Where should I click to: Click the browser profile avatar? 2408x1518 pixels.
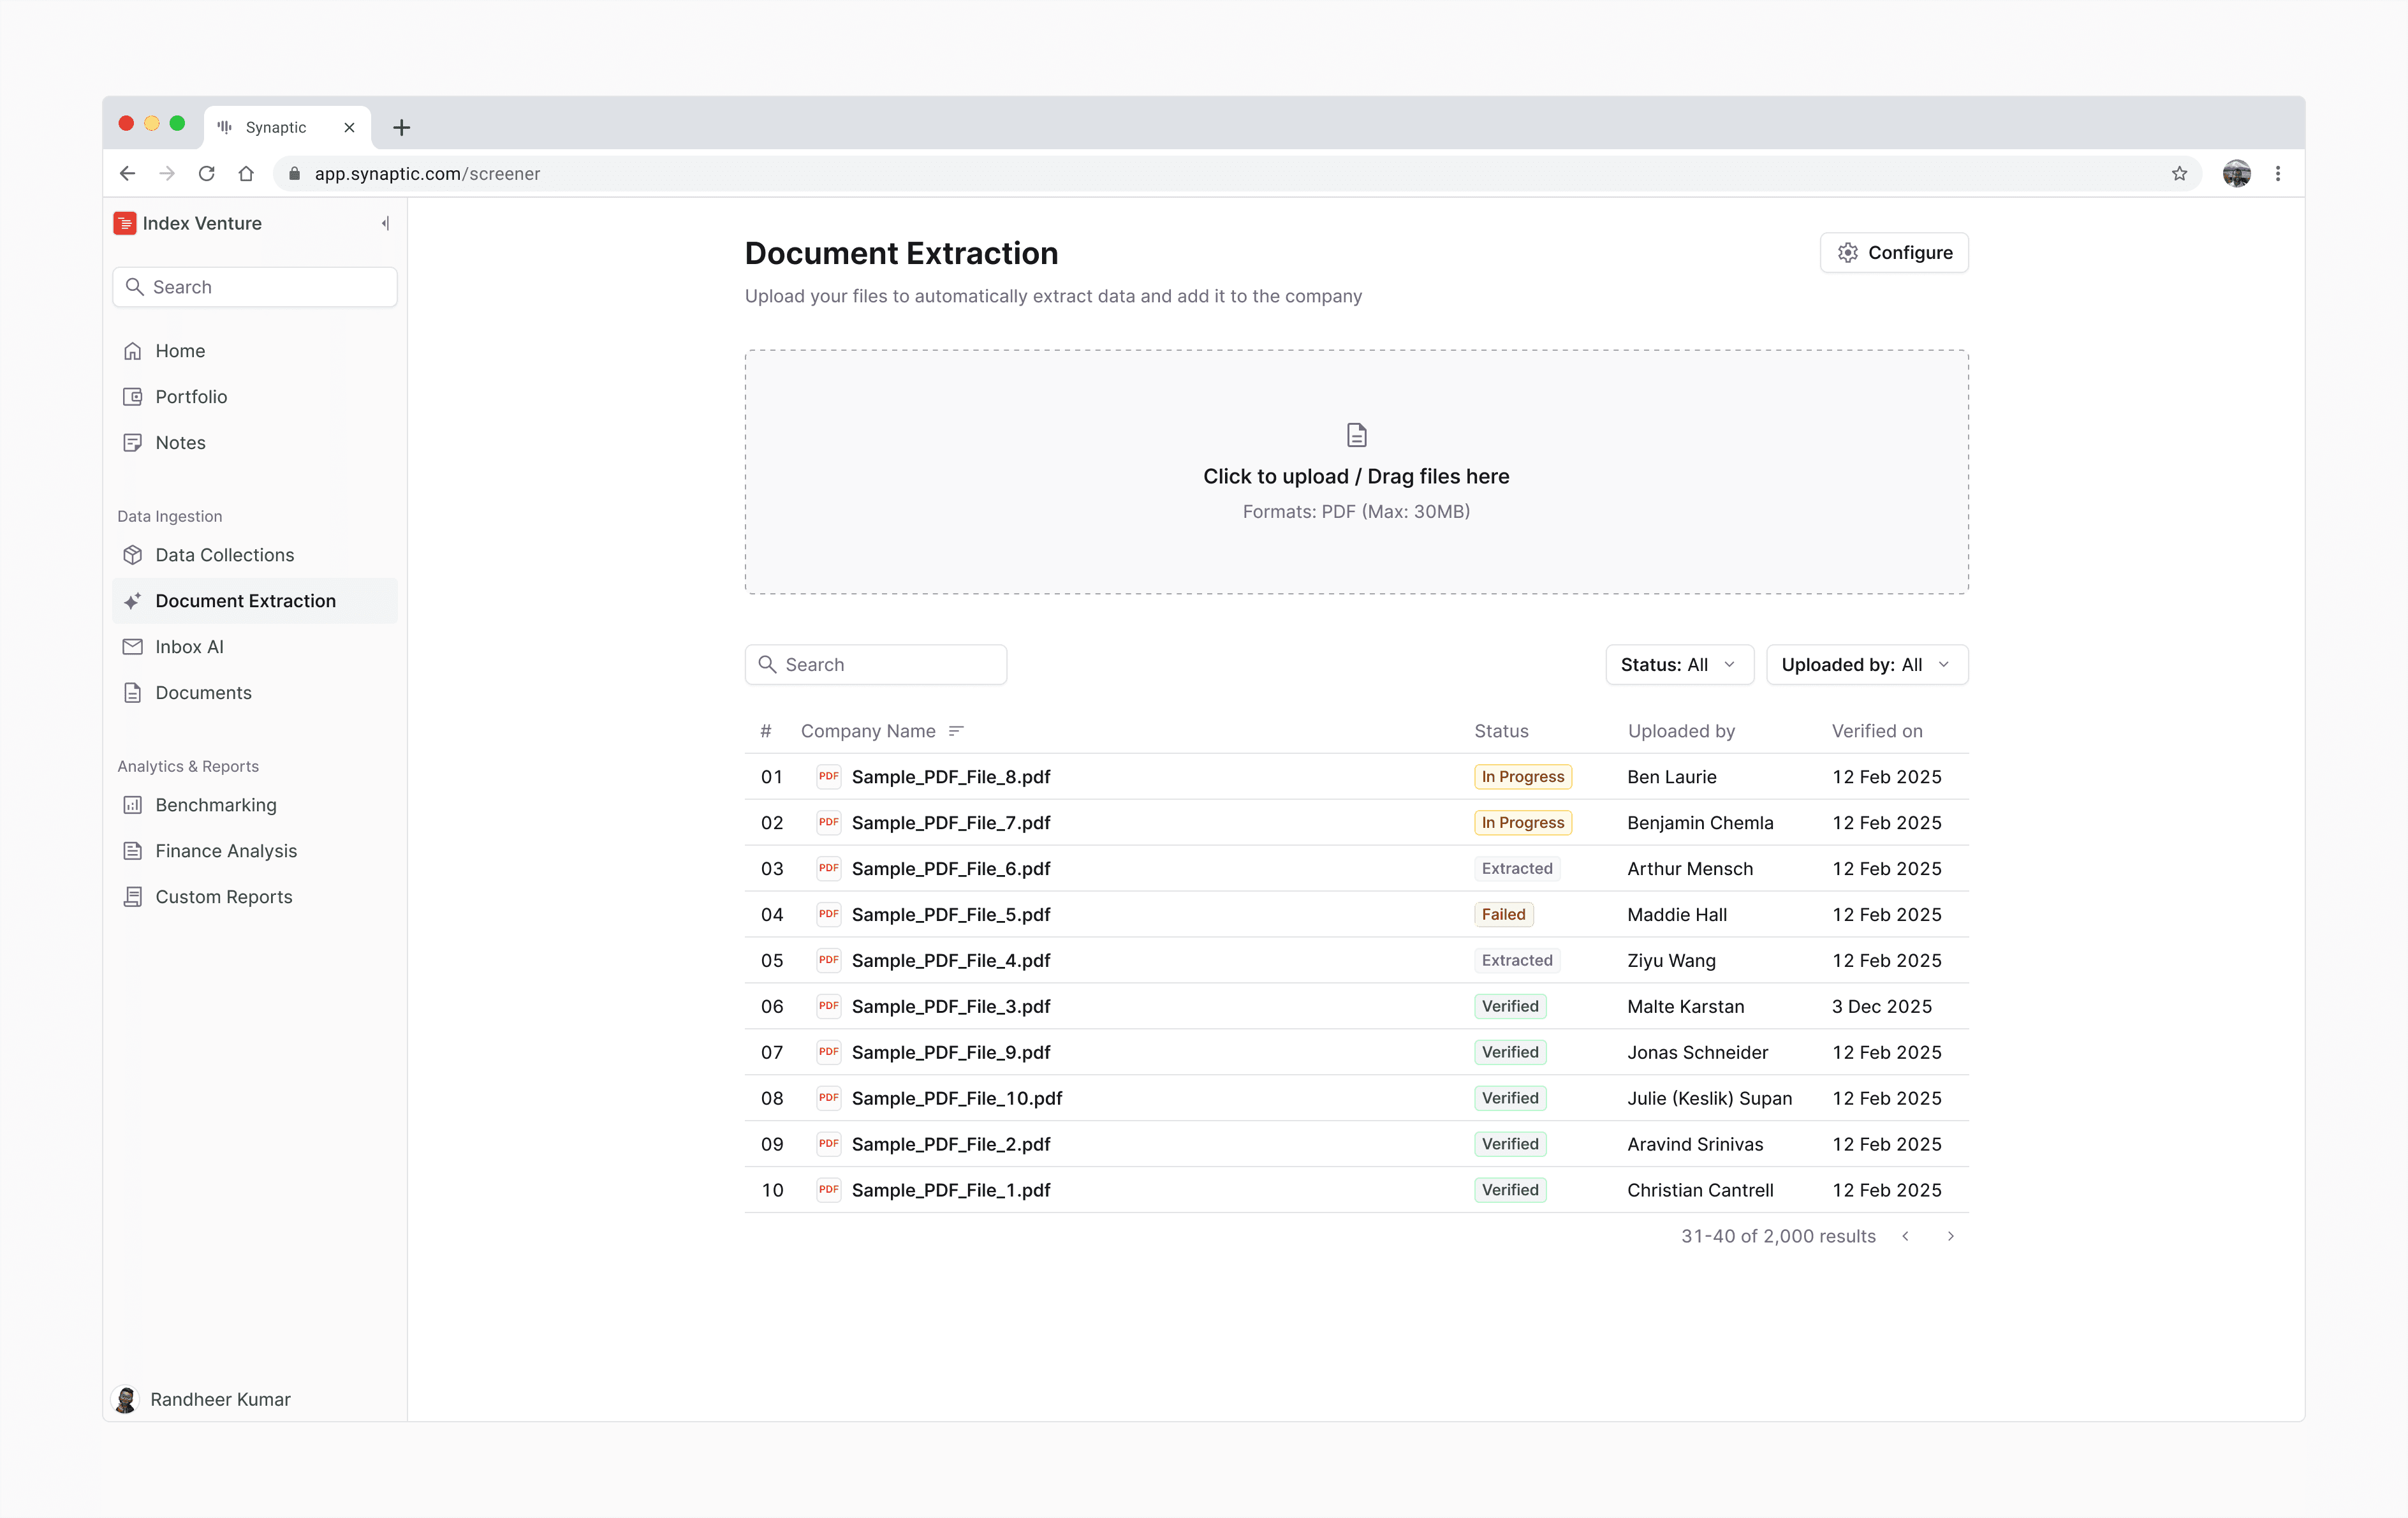point(2237,174)
